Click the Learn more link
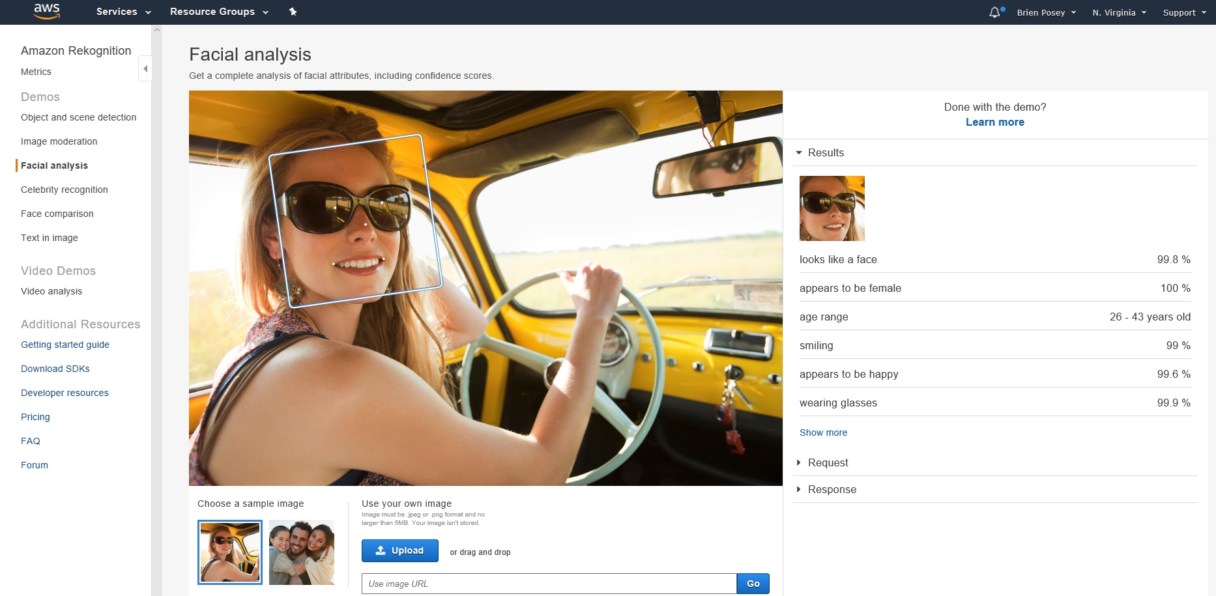 point(994,122)
